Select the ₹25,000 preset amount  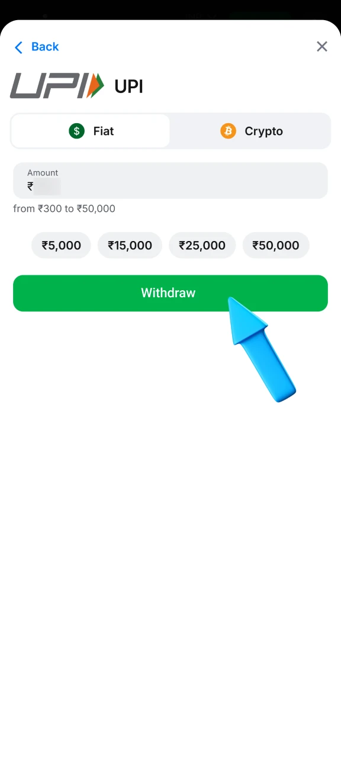(x=202, y=245)
